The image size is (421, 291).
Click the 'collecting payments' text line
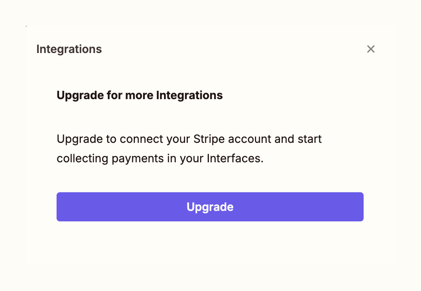pyautogui.click(x=160, y=159)
